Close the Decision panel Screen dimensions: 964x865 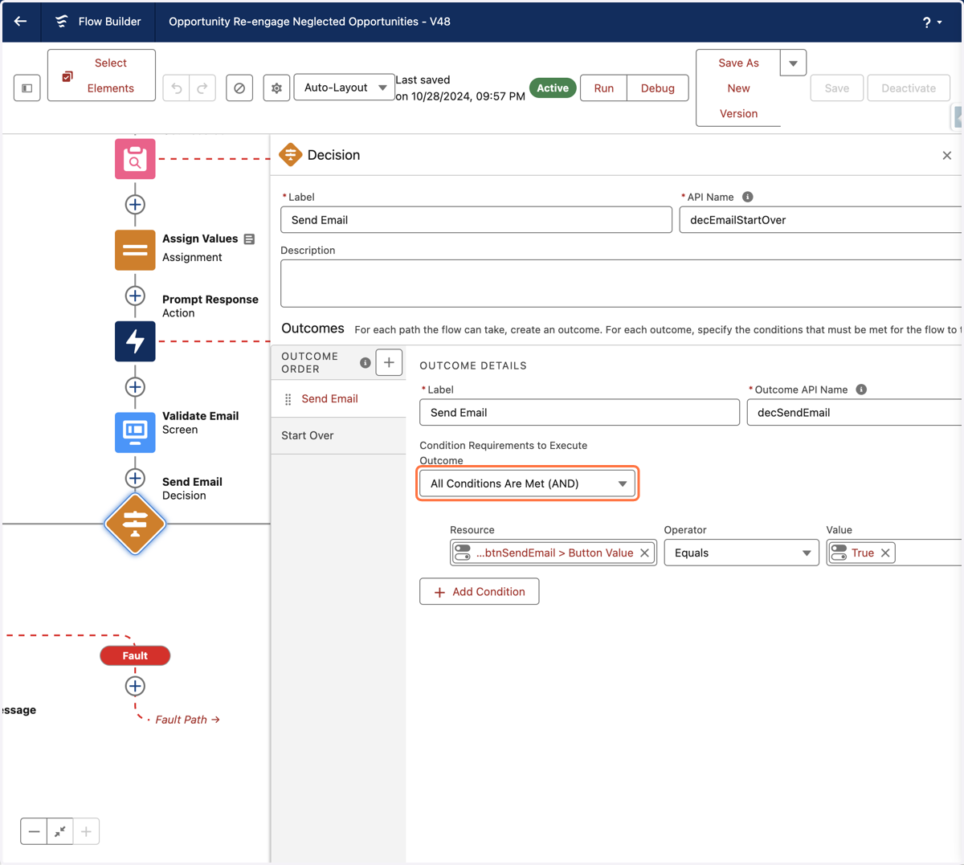(947, 156)
